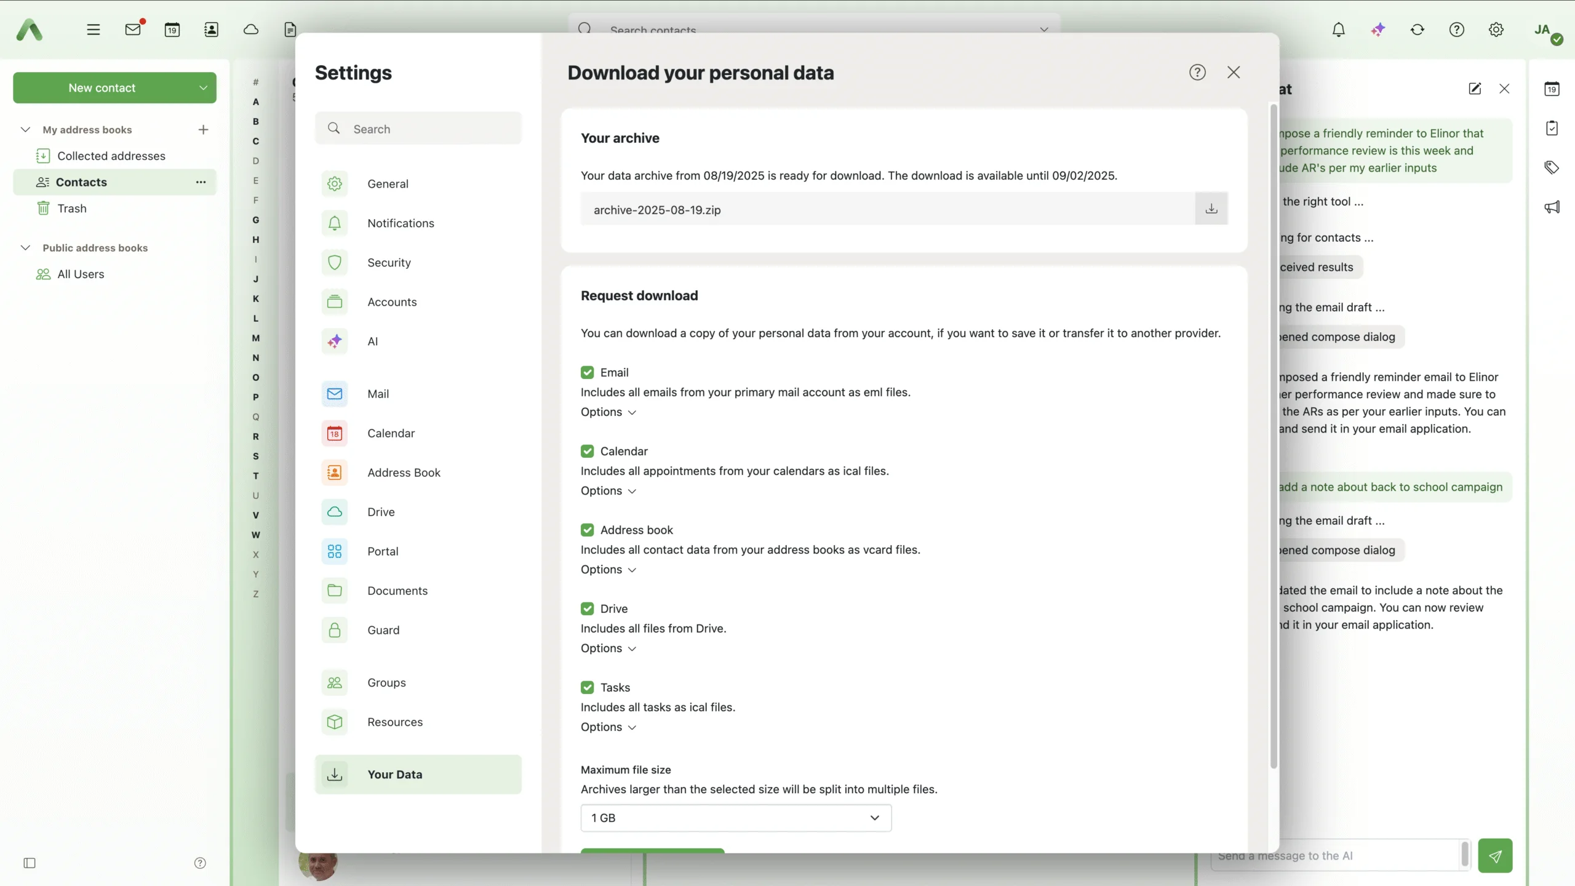Expand Options under Calendar

coord(608,490)
